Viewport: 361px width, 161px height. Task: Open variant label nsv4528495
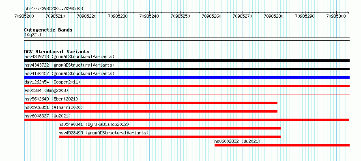tap(103, 133)
